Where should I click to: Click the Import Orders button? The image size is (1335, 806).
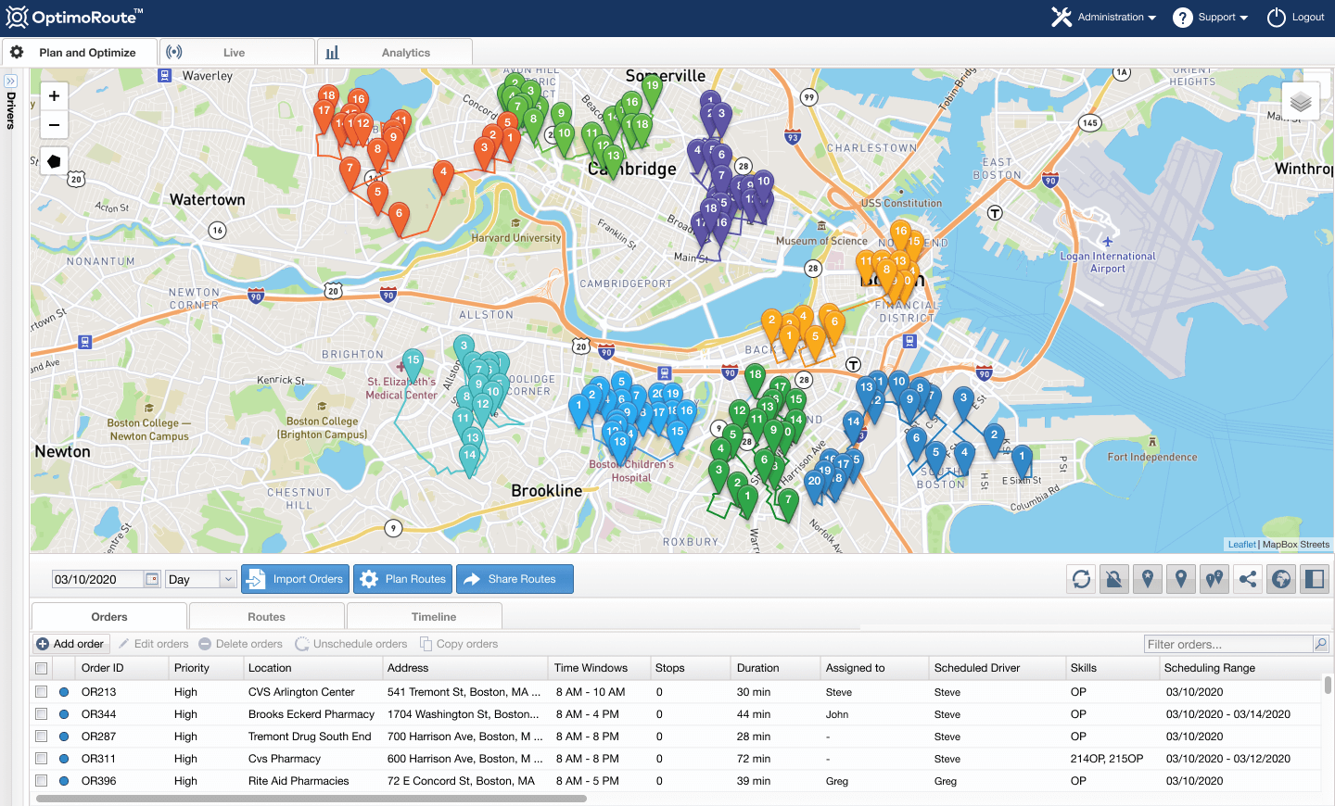295,579
